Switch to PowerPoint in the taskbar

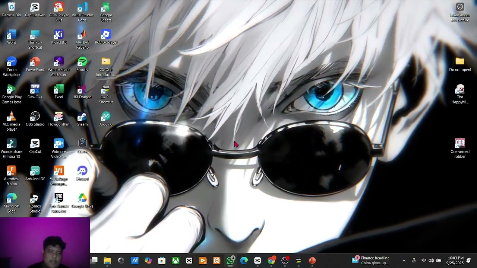(x=312, y=261)
